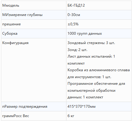Select the БК-ГБД12 model value
This screenshot has height=121, width=135.
click(x=76, y=5)
